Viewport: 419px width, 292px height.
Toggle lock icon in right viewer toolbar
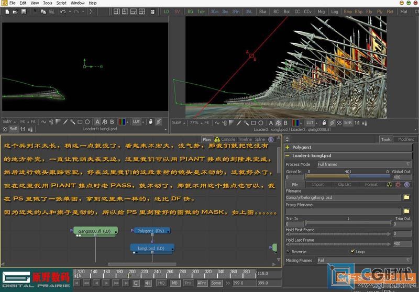tap(324, 123)
